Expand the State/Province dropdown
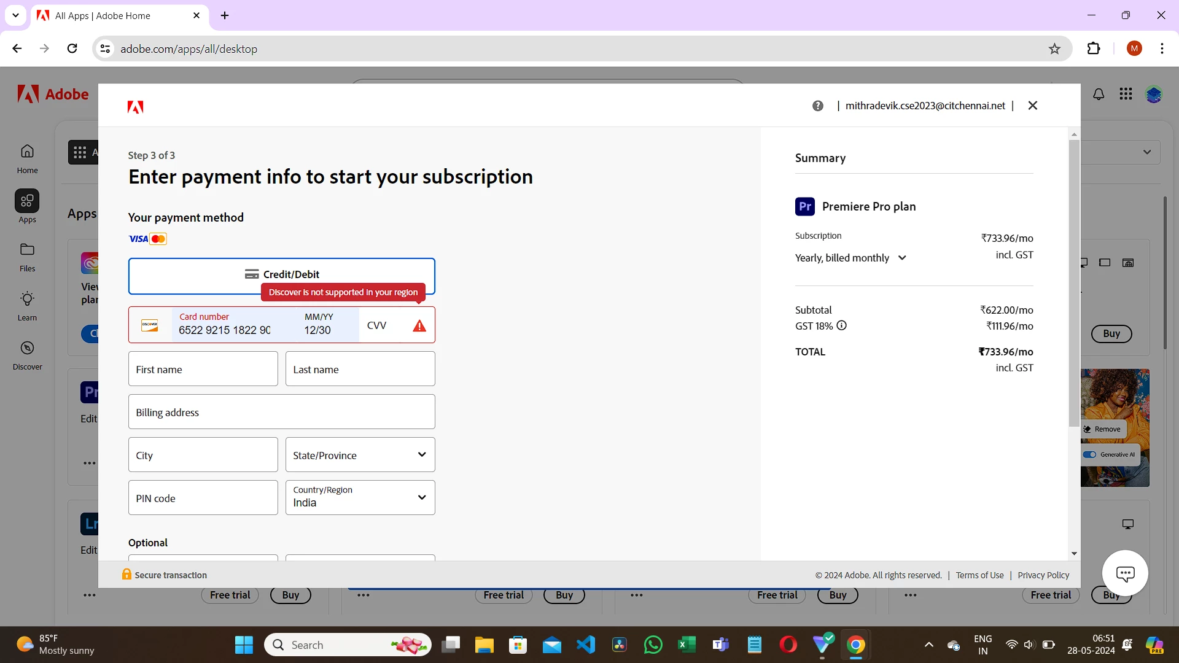Viewport: 1179px width, 663px height. click(x=360, y=455)
